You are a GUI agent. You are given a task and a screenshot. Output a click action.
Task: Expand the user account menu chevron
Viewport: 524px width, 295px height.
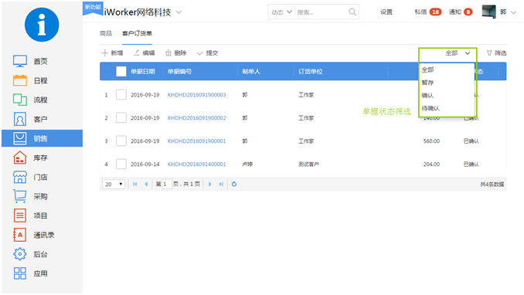coord(514,12)
